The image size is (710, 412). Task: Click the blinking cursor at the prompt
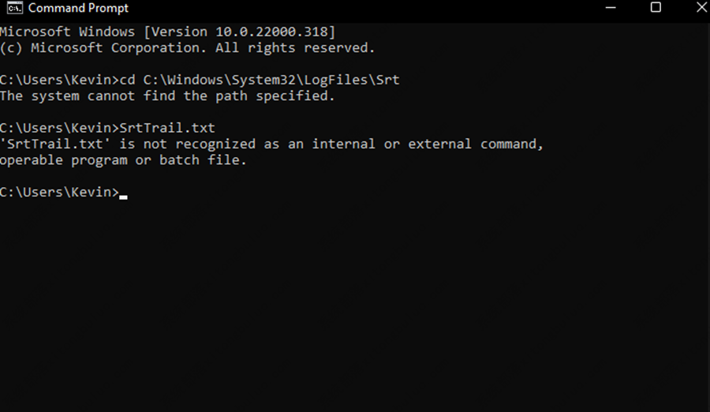point(123,196)
